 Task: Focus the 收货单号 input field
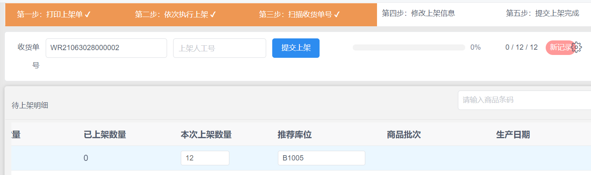click(x=106, y=48)
